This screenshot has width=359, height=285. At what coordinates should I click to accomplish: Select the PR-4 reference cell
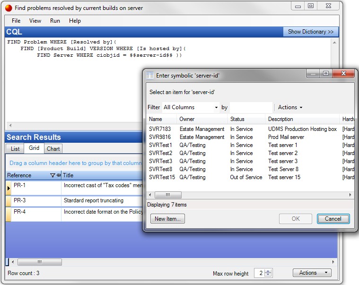click(x=36, y=214)
